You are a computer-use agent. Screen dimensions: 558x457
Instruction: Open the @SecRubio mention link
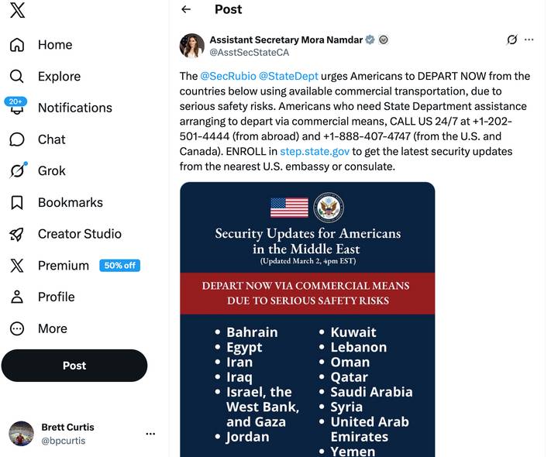click(228, 76)
